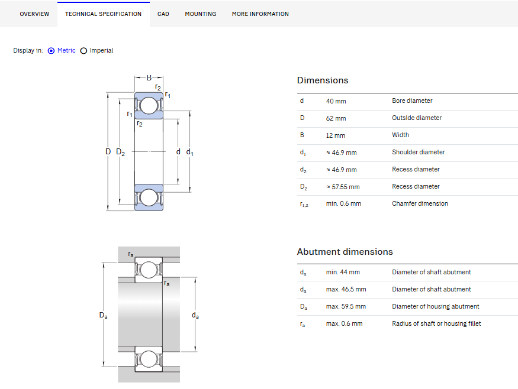This screenshot has width=518, height=389.
Task: Switch to the CAD tab
Action: click(163, 14)
